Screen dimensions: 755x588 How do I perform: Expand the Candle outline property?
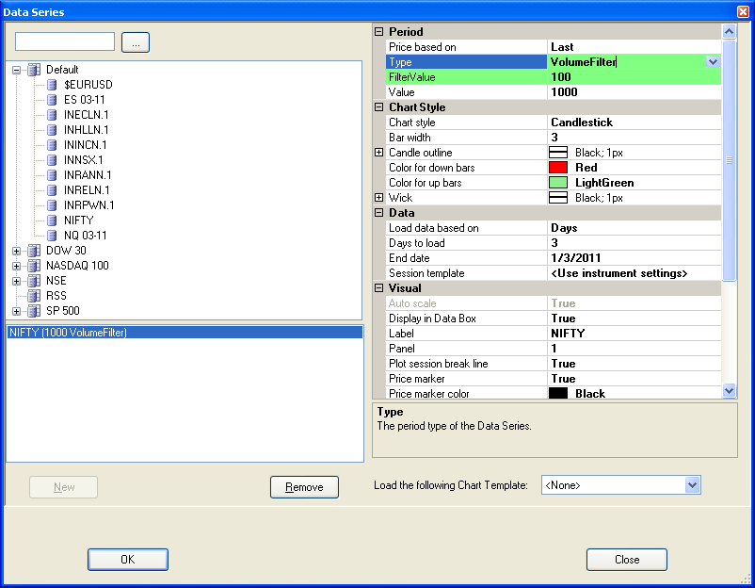coord(379,153)
